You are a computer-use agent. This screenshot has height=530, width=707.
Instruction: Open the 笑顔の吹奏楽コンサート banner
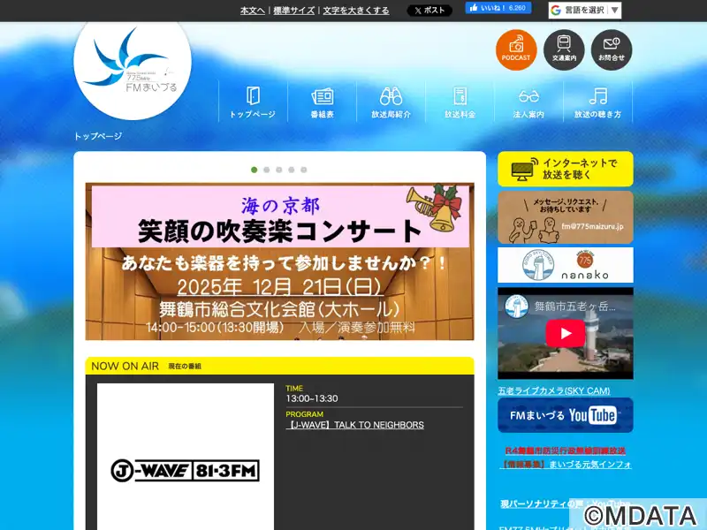pos(279,261)
